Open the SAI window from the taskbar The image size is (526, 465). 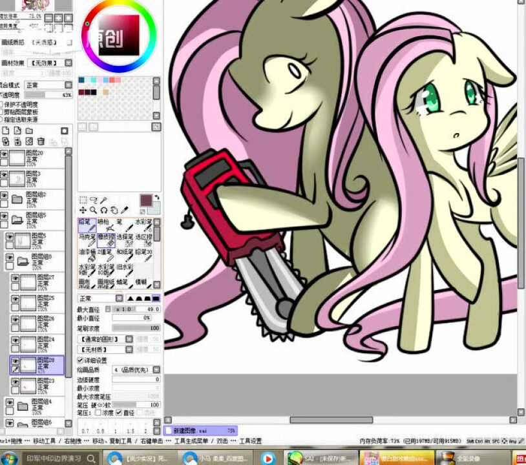click(x=321, y=458)
